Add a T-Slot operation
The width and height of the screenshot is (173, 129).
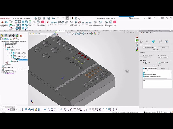[x=86, y=23]
